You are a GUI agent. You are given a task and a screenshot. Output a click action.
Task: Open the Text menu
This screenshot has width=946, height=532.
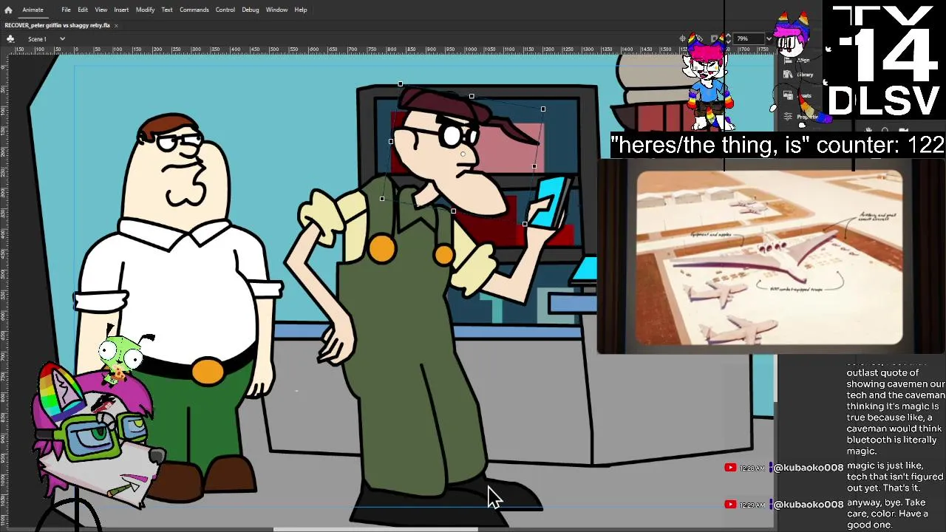167,10
